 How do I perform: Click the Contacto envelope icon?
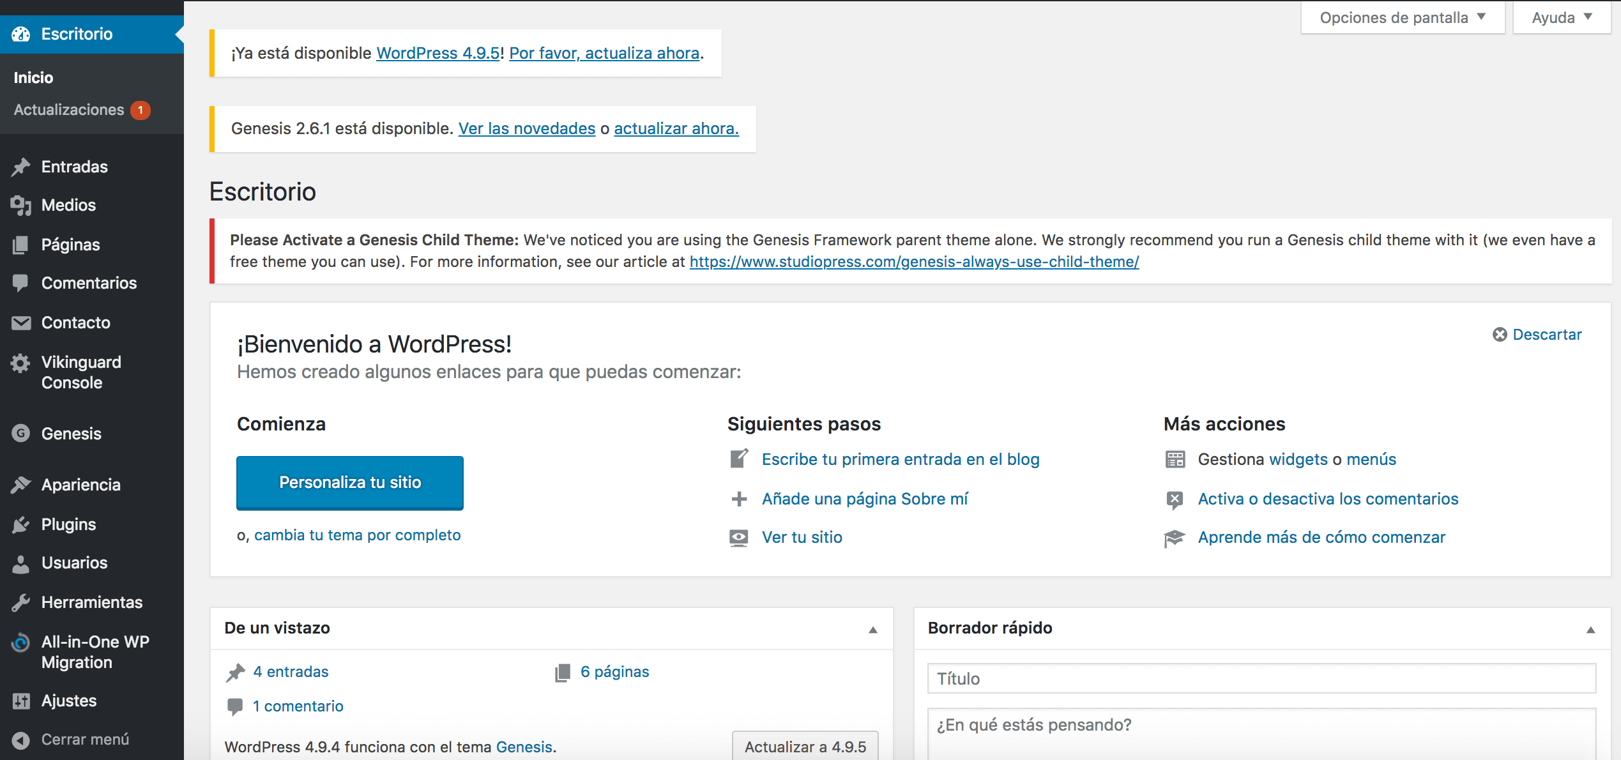click(20, 323)
